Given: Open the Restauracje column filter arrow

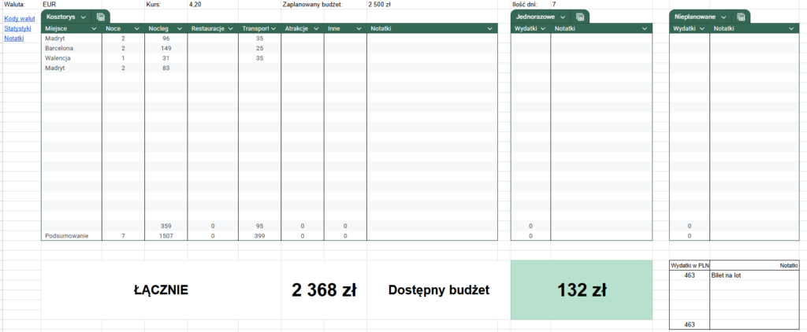Looking at the screenshot, I should pyautogui.click(x=230, y=29).
